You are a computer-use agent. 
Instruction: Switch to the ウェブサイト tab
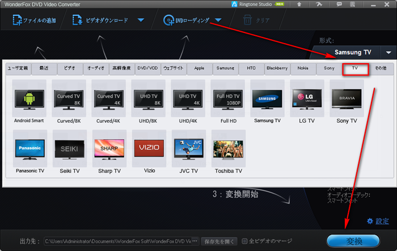174,69
